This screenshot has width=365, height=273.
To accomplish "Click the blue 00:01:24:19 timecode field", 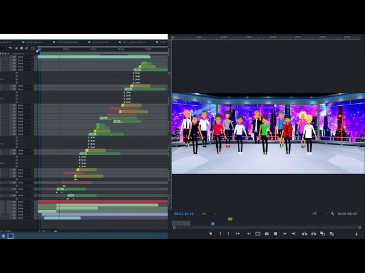I will [184, 214].
